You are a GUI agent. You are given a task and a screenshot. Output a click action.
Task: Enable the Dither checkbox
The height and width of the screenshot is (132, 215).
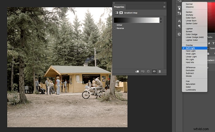click(115, 25)
